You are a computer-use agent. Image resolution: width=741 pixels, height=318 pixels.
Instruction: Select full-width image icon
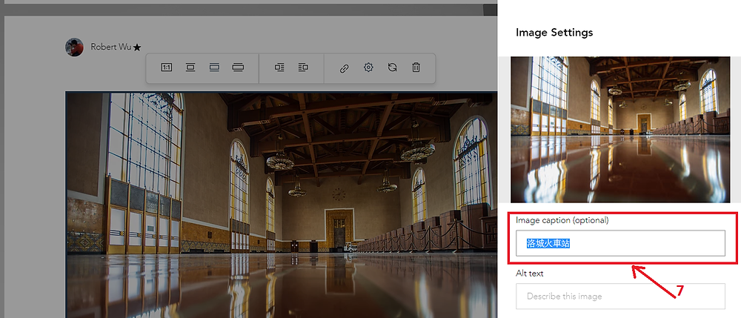[x=238, y=67]
